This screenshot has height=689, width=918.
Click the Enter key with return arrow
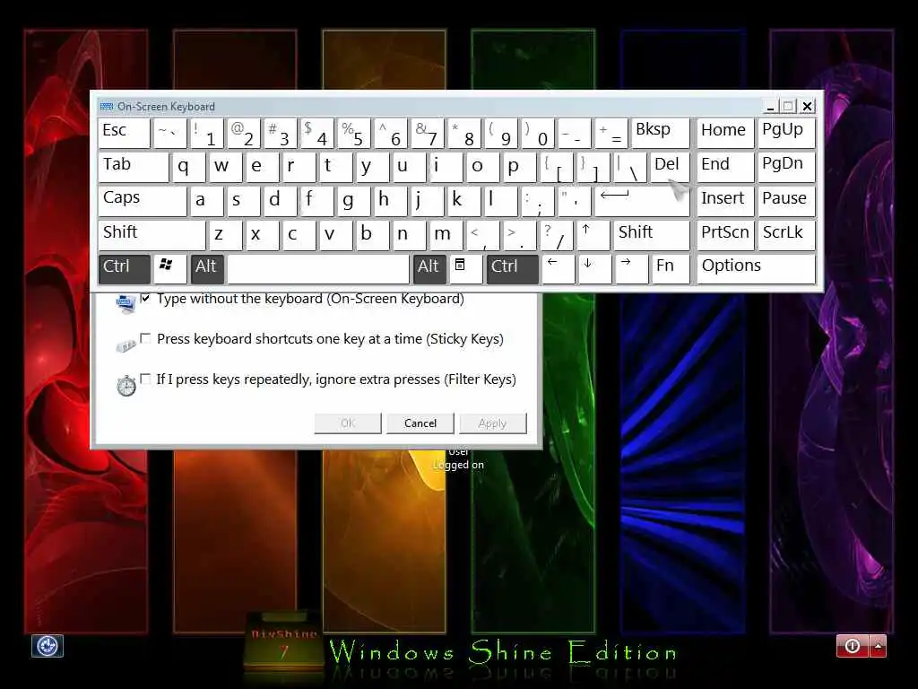tap(642, 201)
